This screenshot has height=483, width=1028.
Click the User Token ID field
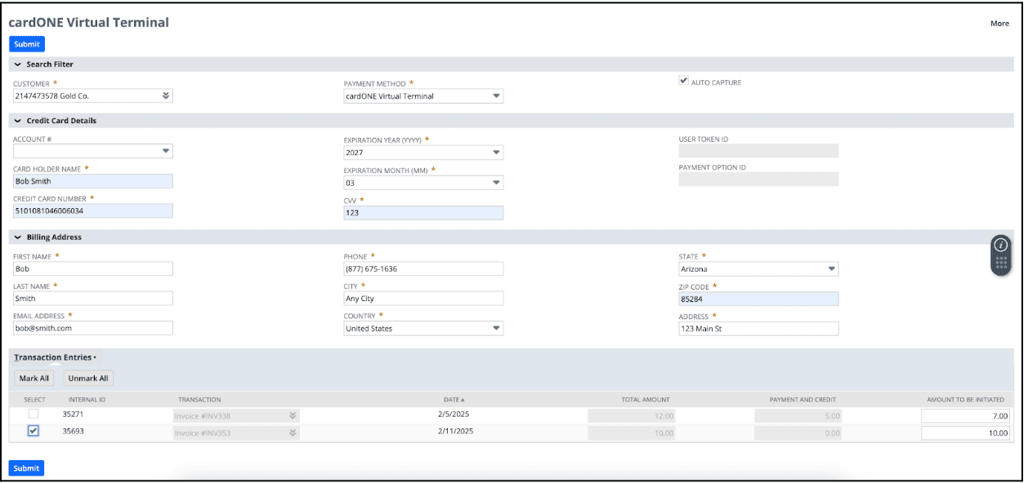click(758, 151)
